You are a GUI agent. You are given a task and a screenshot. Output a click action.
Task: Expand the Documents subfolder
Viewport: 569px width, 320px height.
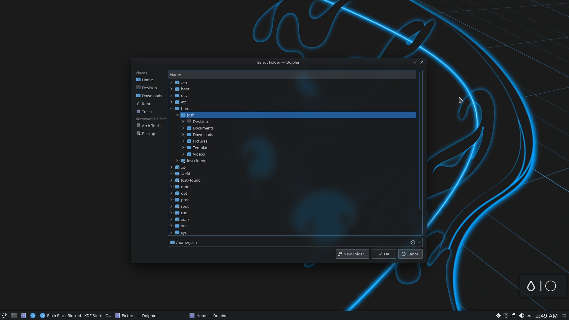coord(183,128)
